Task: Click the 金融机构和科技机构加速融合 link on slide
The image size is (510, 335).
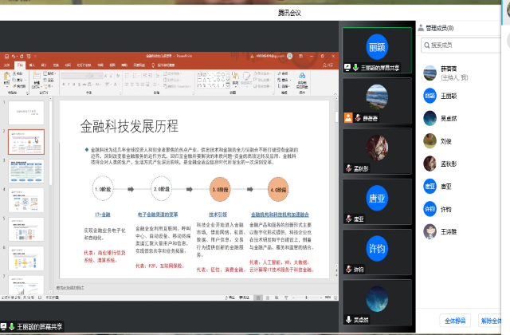Action: coord(279,215)
